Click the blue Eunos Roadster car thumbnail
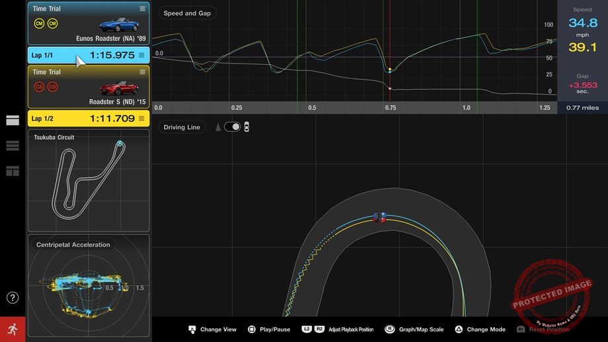The height and width of the screenshot is (342, 608). click(x=119, y=25)
